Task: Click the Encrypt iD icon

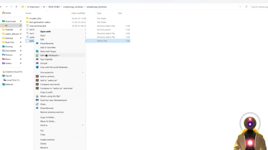Action: click(37, 63)
